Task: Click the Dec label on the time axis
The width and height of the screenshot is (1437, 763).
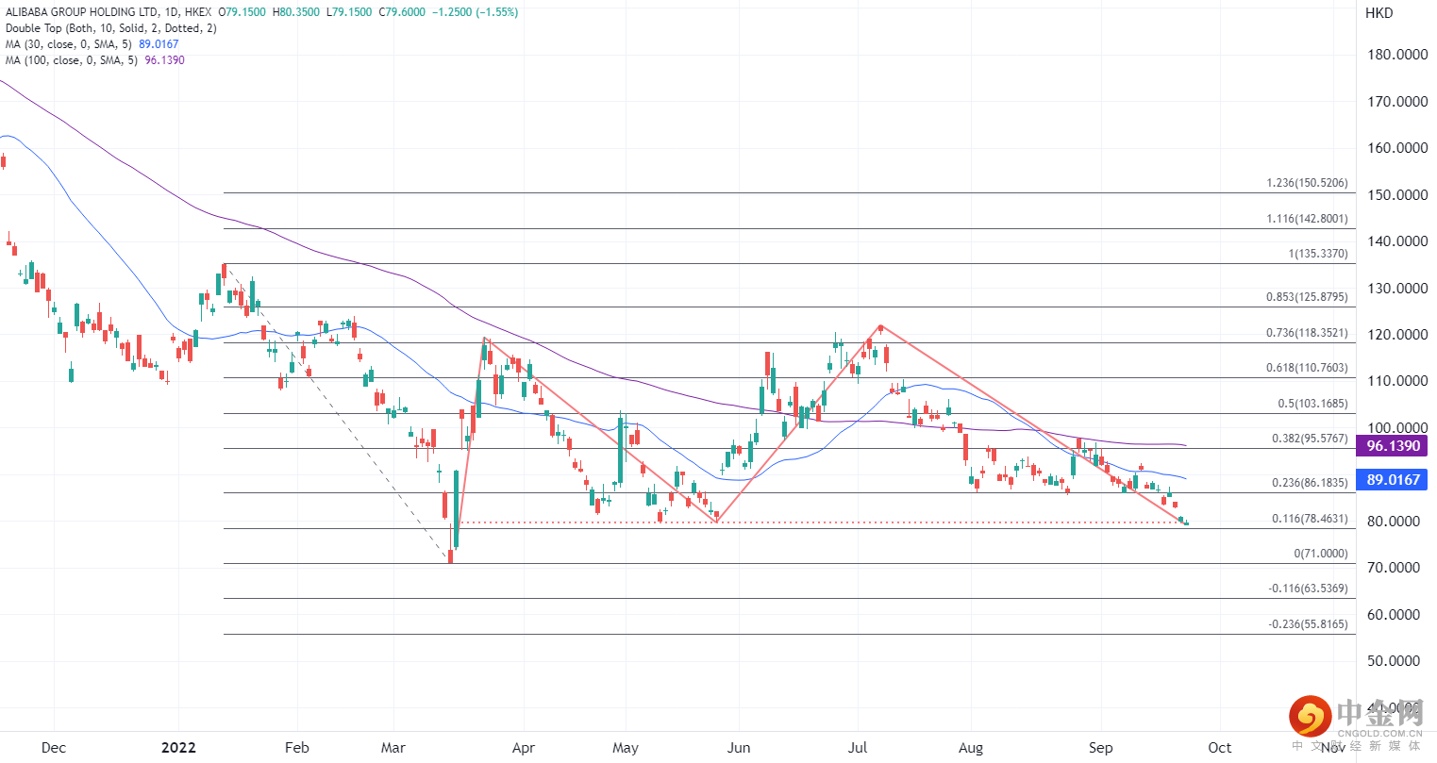Action: [x=54, y=748]
